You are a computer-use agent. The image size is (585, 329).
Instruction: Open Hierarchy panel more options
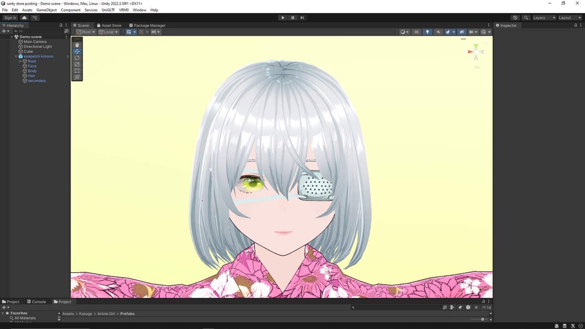pos(66,25)
